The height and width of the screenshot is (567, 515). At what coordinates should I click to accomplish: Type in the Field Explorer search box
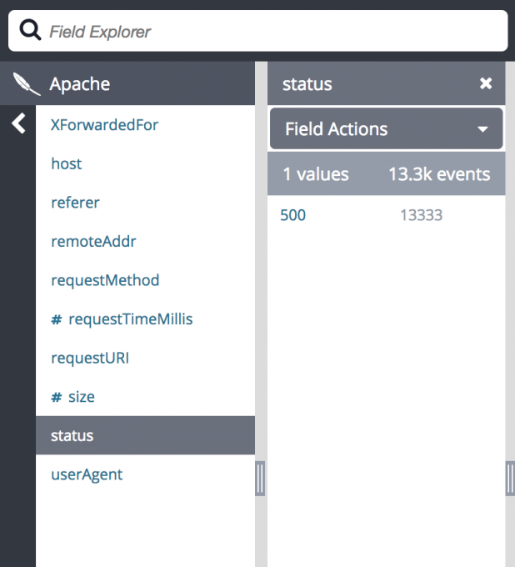[x=267, y=32]
